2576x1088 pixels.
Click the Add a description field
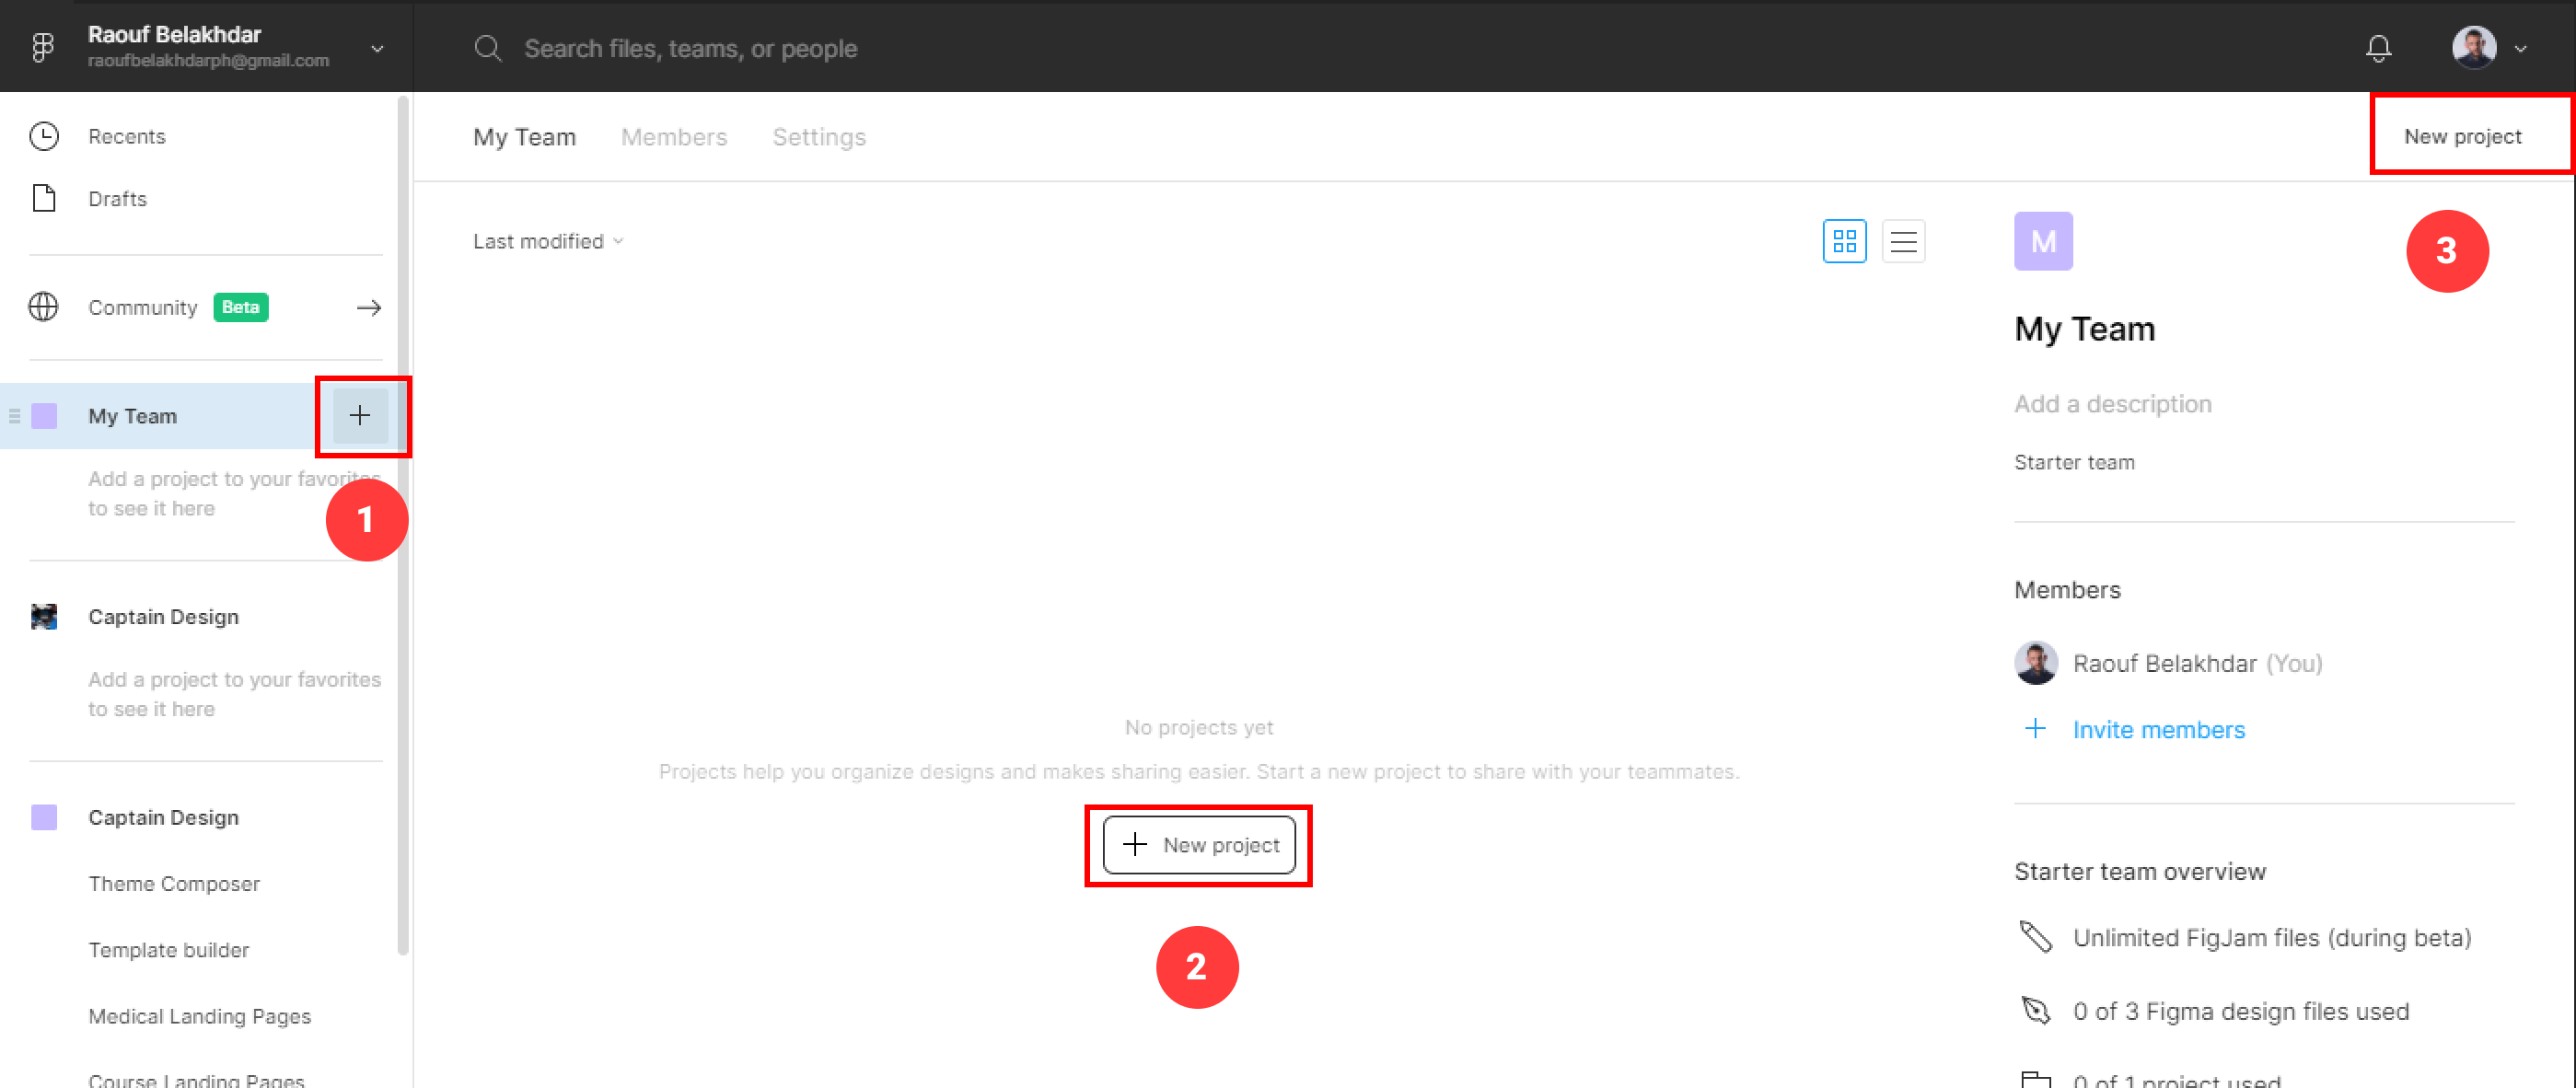pos(2113,403)
